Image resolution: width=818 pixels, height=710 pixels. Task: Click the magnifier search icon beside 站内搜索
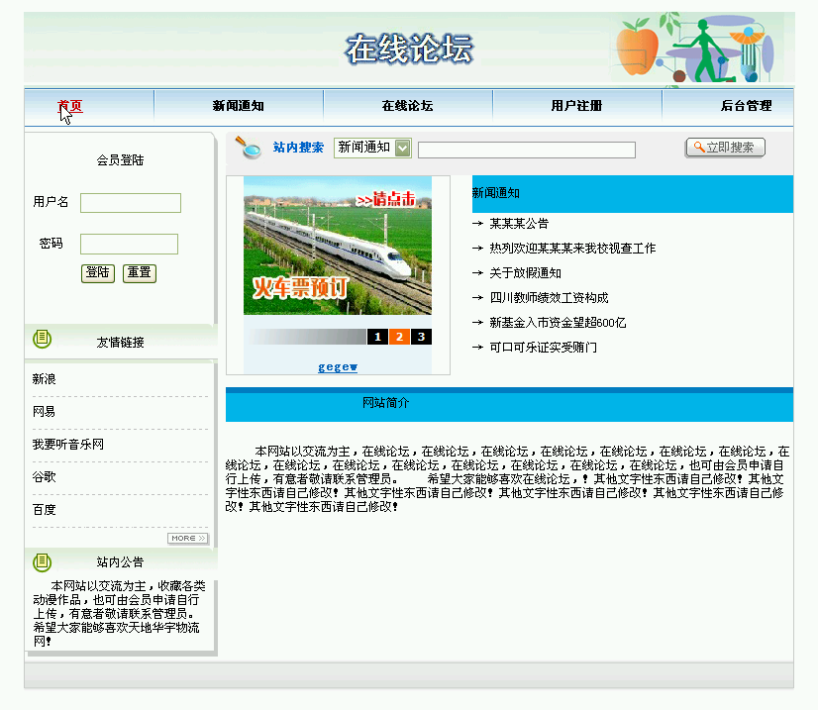click(249, 148)
